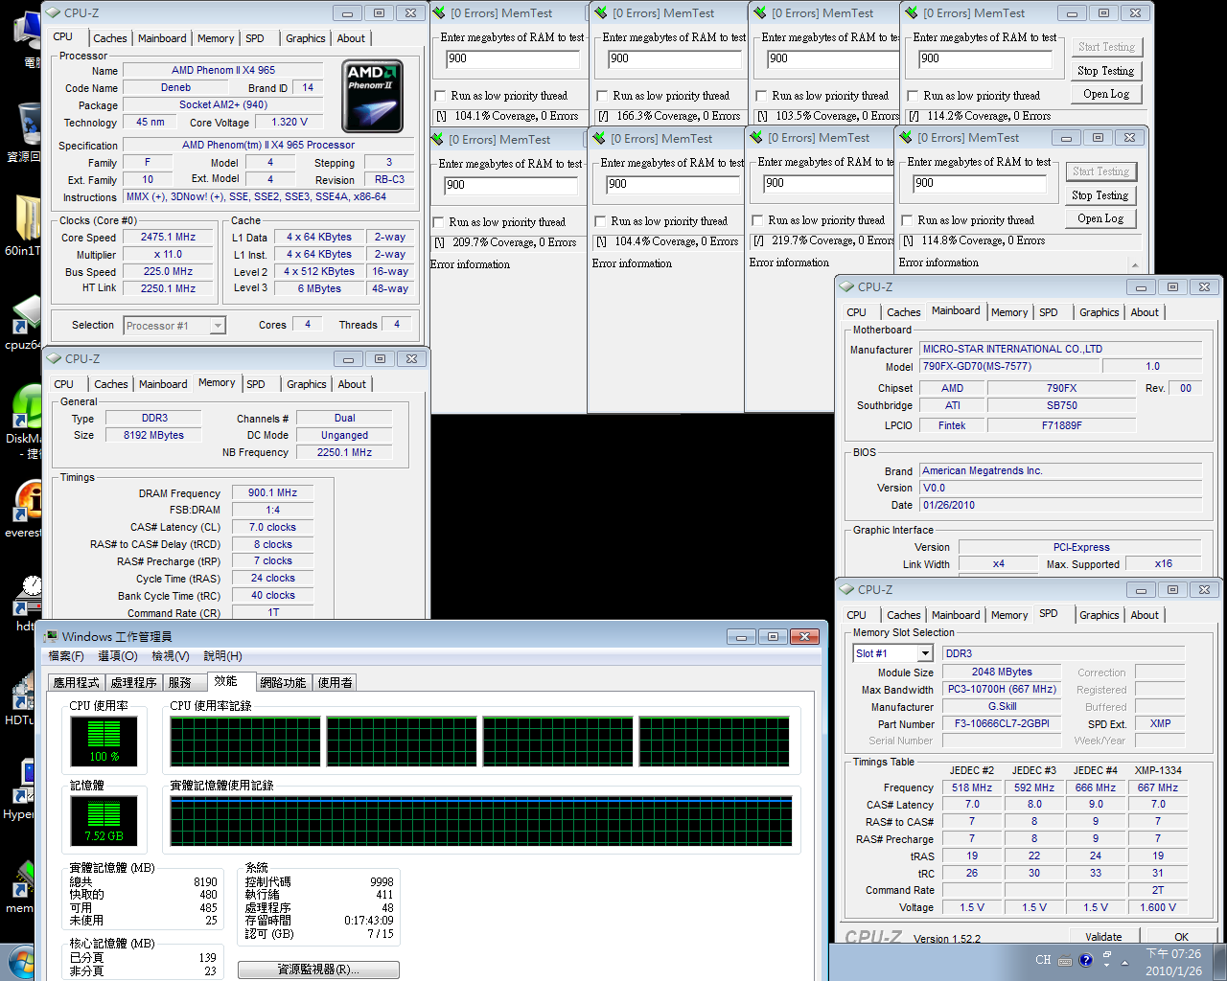Click title icon of MemTest at 114.2% Coverage

tap(912, 12)
